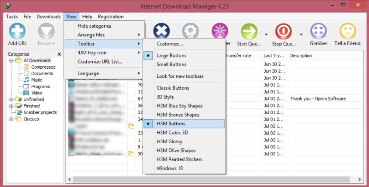Collapse the All Downloads tree node
The image size is (369, 187).
click(x=11, y=61)
